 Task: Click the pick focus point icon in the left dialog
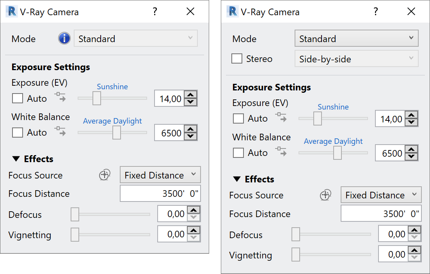105,175
